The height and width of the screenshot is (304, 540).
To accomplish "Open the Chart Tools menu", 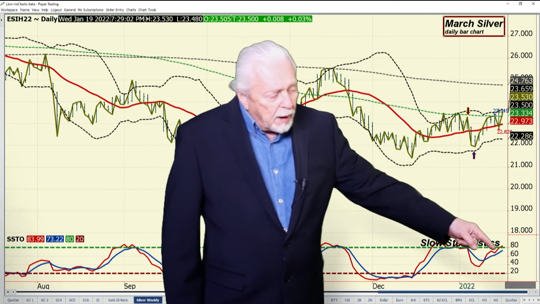I will click(147, 10).
